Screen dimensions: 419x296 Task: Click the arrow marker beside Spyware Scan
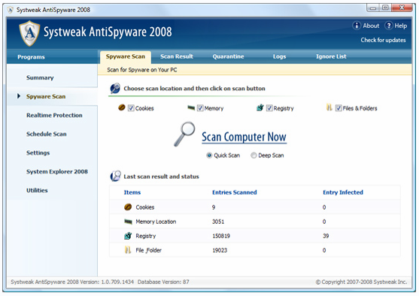coord(19,96)
